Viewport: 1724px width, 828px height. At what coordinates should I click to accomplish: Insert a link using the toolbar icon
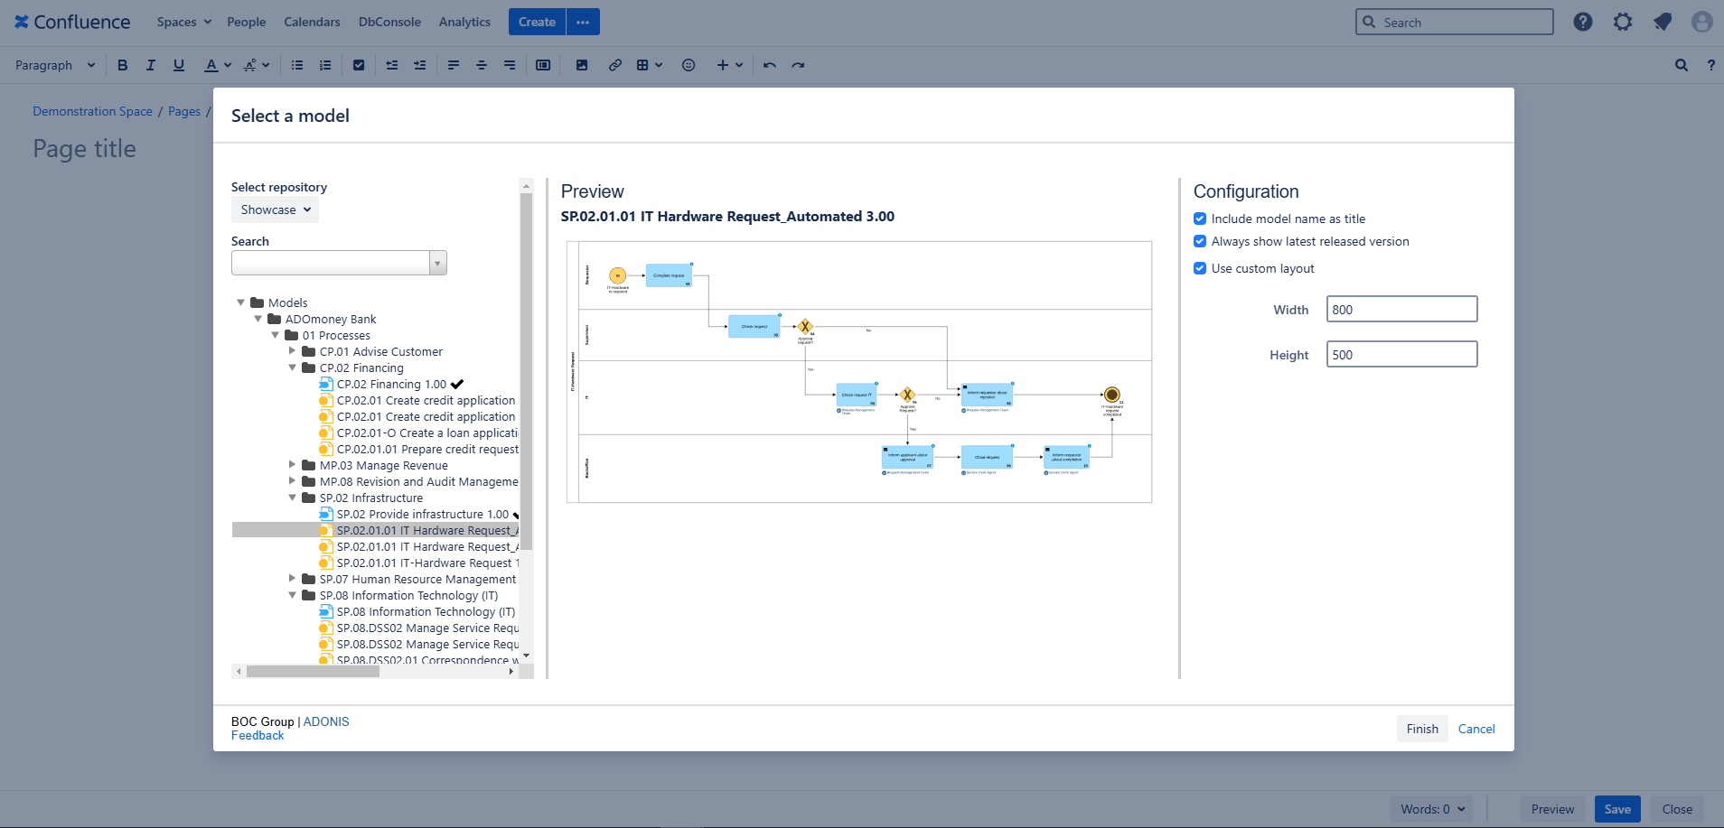click(x=614, y=64)
